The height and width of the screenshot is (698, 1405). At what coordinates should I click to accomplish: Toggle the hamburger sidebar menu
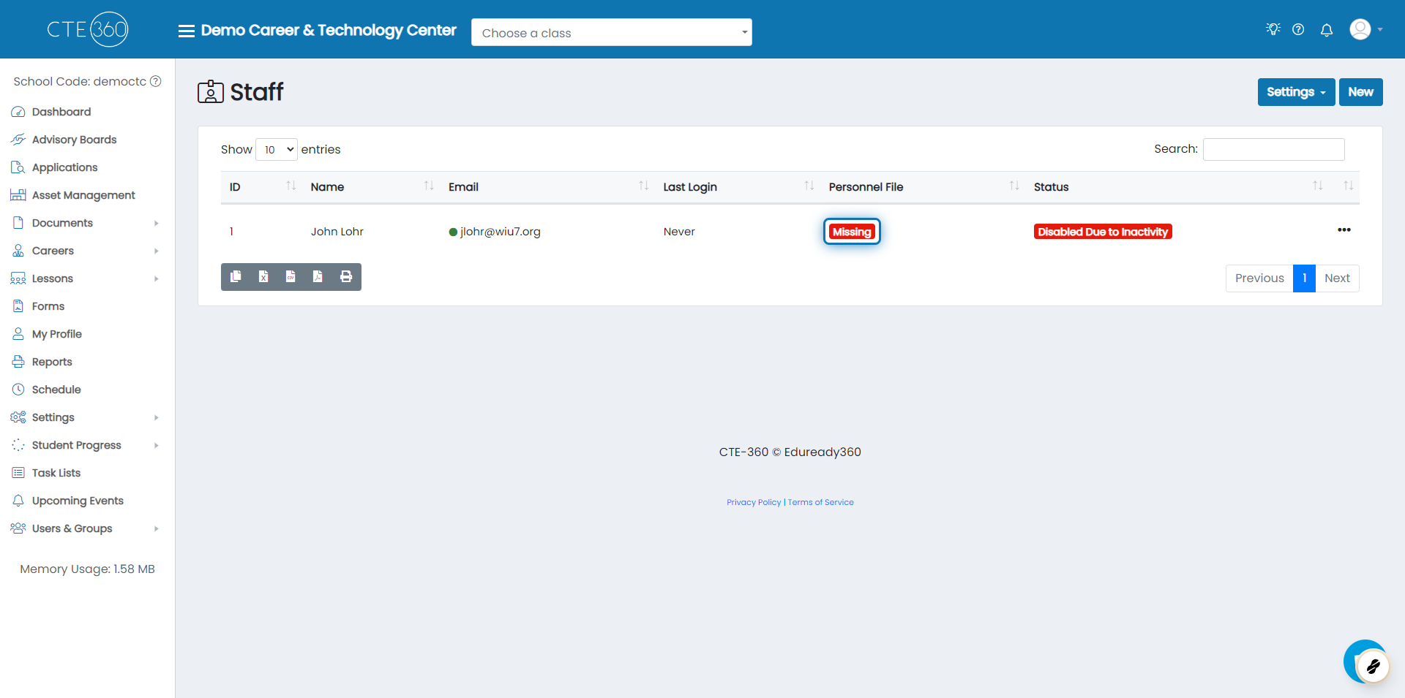[x=187, y=31]
